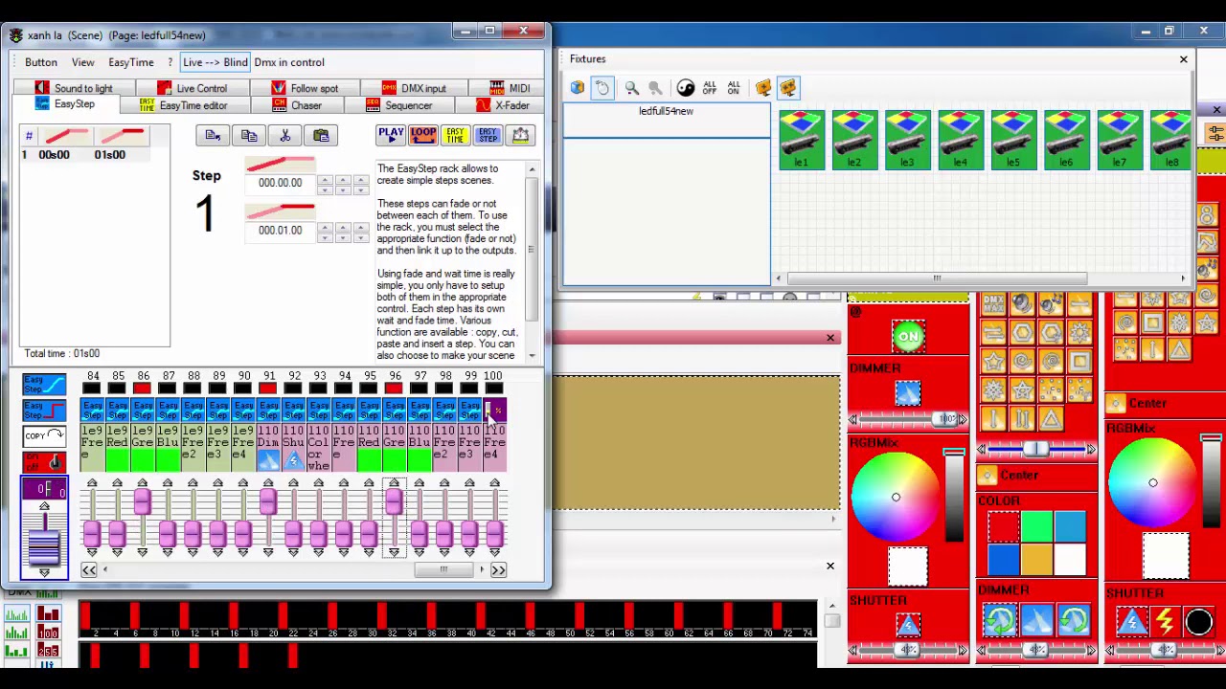1226x689 pixels.
Task: Switch to the Chaser tab
Action: tap(297, 105)
